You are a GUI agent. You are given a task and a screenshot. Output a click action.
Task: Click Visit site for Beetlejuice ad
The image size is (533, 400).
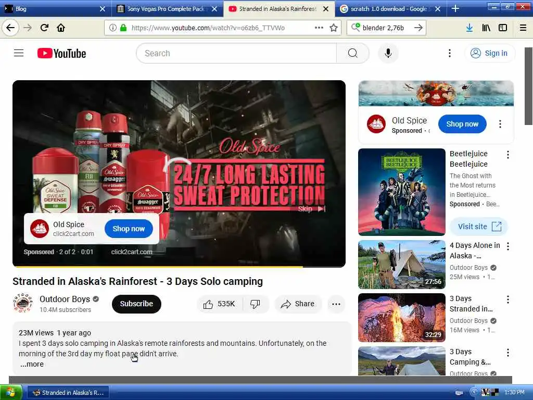[479, 227]
